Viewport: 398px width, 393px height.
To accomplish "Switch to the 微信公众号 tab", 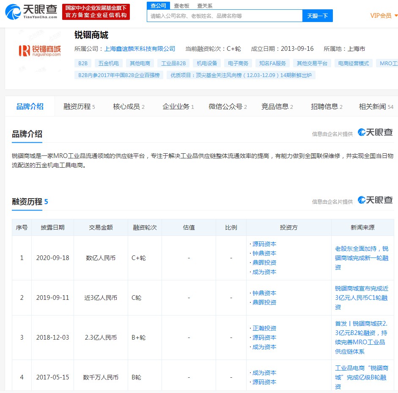I will 228,107.
